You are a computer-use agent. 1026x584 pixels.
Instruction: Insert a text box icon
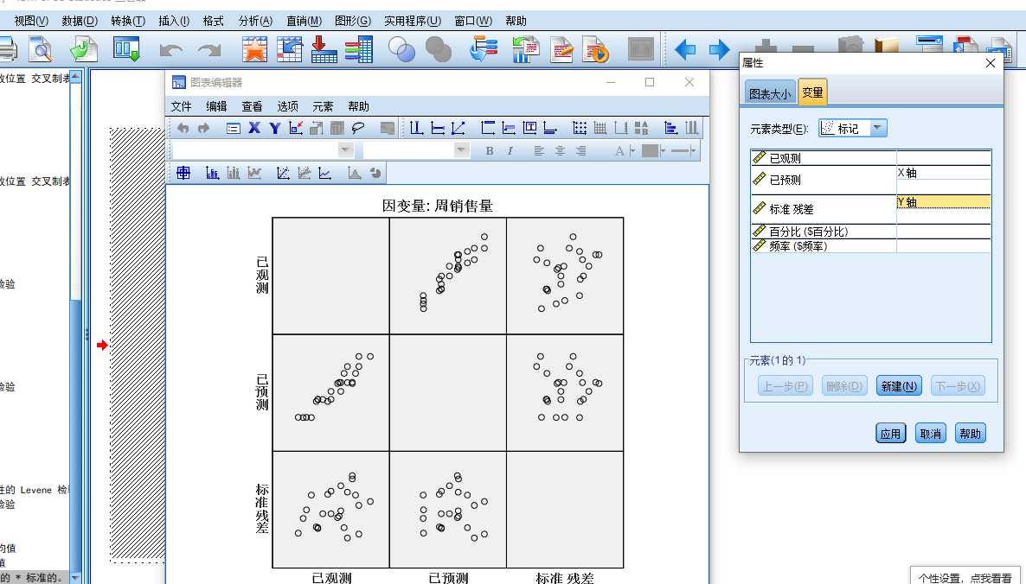(x=529, y=128)
